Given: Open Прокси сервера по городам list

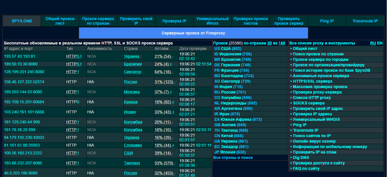Looking at the screenshot, I should click(321, 60).
